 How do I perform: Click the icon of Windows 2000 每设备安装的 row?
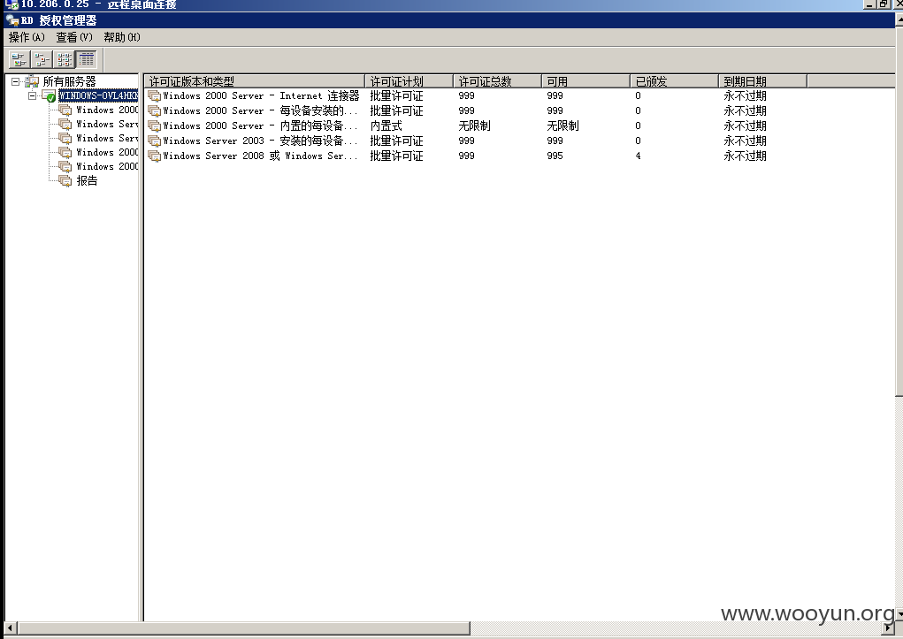154,110
